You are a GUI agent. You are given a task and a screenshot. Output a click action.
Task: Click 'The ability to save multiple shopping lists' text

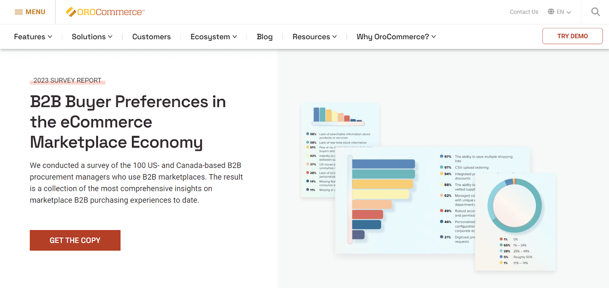coord(483,159)
